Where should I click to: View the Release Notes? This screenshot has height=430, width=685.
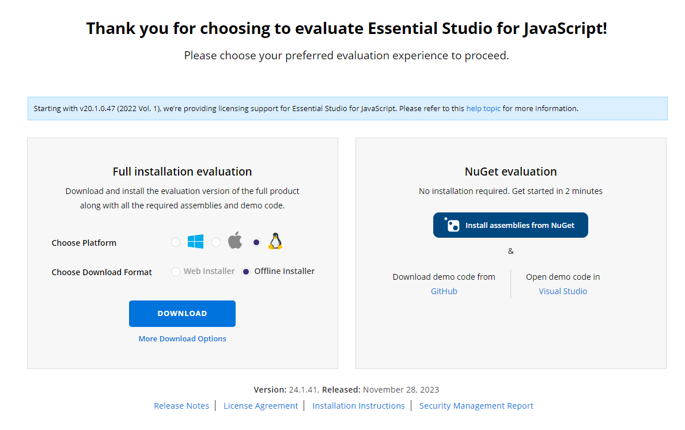181,405
